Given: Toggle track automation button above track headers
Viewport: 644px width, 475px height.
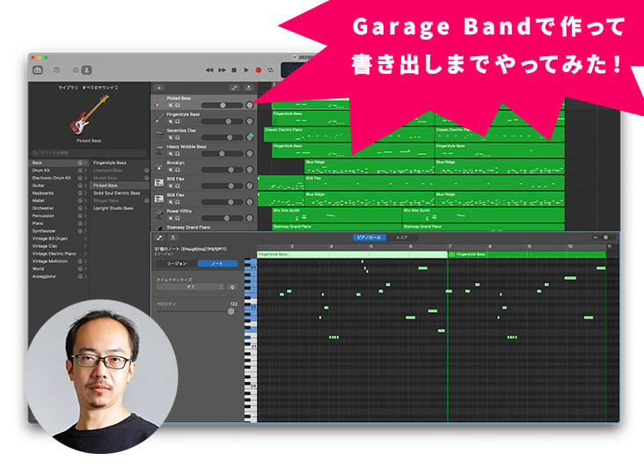Looking at the screenshot, I should pos(234,88).
